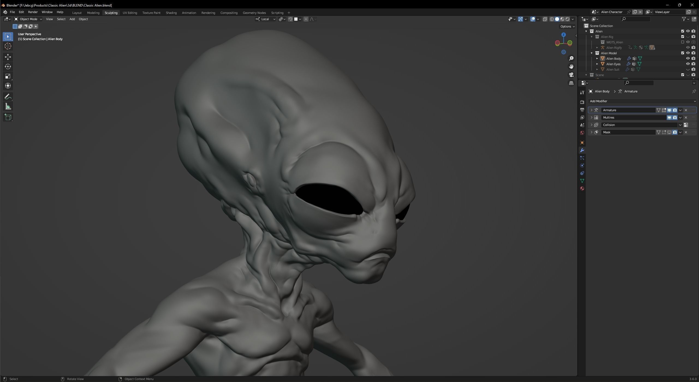This screenshot has height=382, width=699.
Task: Toggle the X-ray display button
Action: [x=545, y=19]
